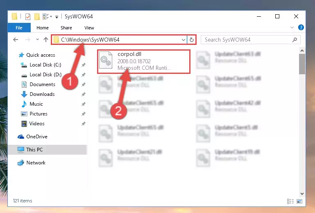Image resolution: width=315 pixels, height=213 pixels.
Task: Open Downloads in navigation pane
Action: click(x=42, y=94)
